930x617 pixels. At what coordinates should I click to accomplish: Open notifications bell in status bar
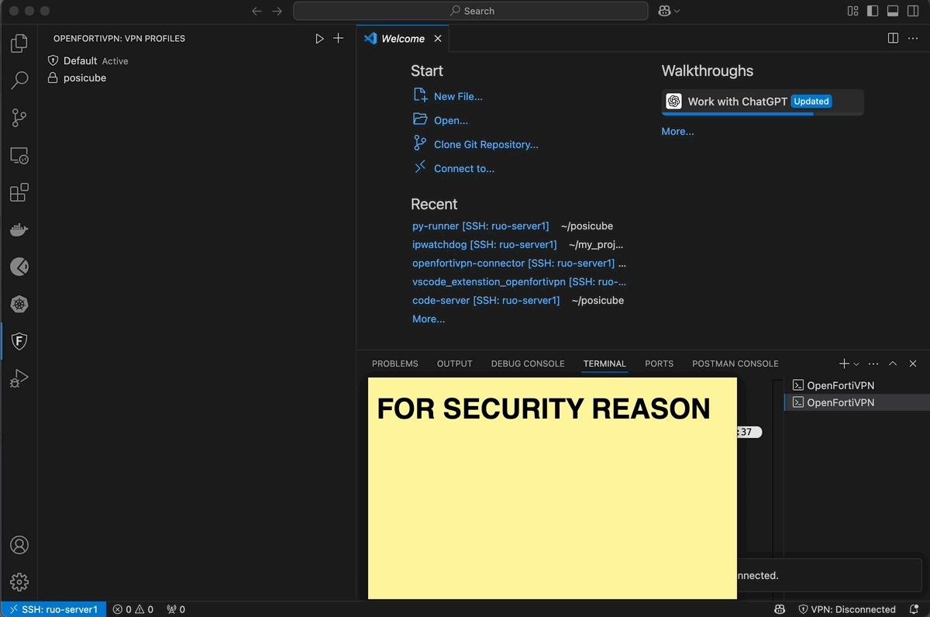[x=914, y=609]
